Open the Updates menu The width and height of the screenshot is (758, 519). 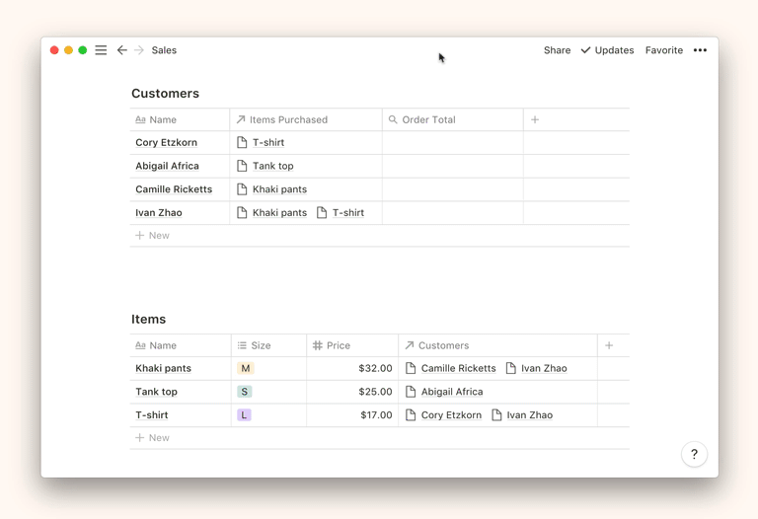[607, 50]
